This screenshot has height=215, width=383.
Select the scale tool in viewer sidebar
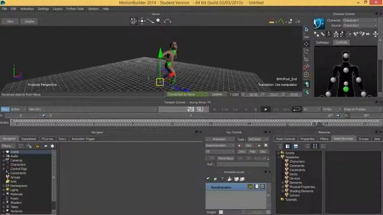(x=306, y=59)
